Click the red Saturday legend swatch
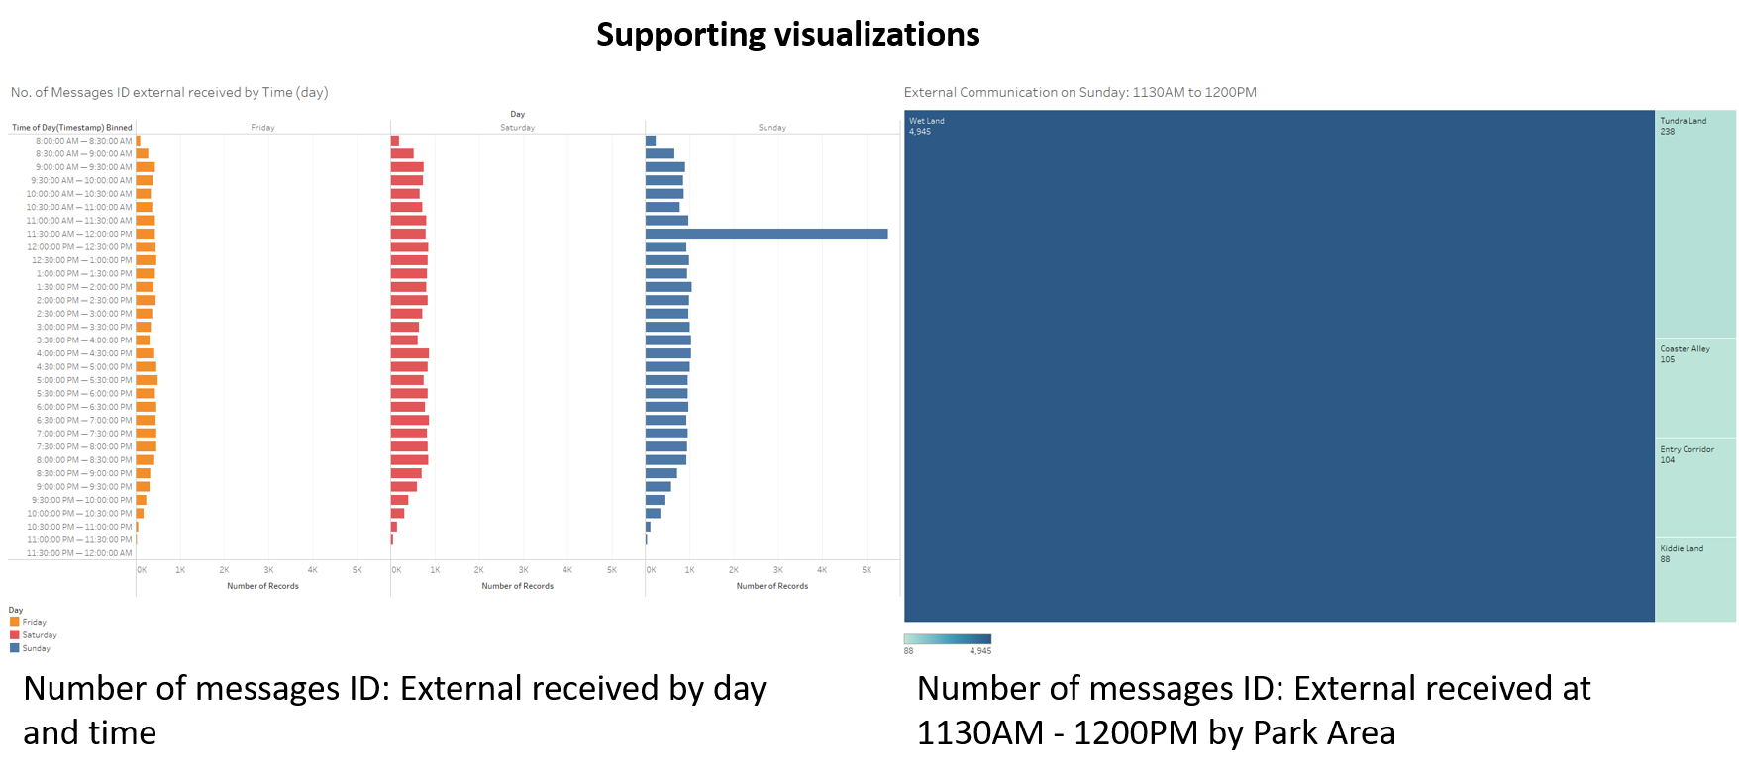The height and width of the screenshot is (777, 1739). [x=15, y=634]
